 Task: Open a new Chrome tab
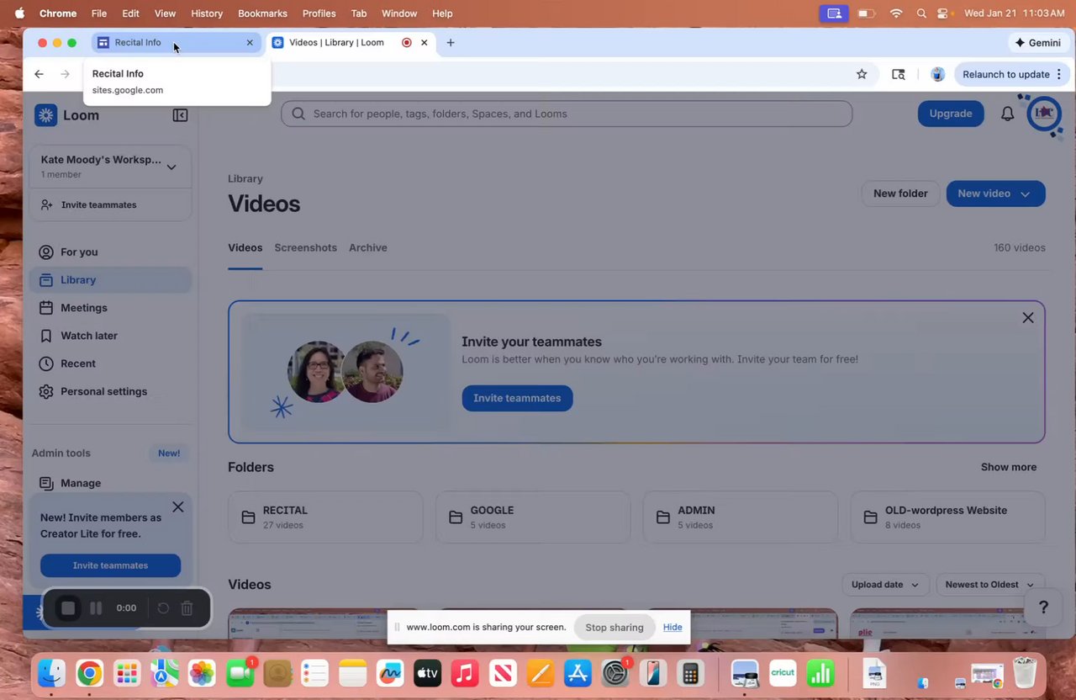point(451,42)
